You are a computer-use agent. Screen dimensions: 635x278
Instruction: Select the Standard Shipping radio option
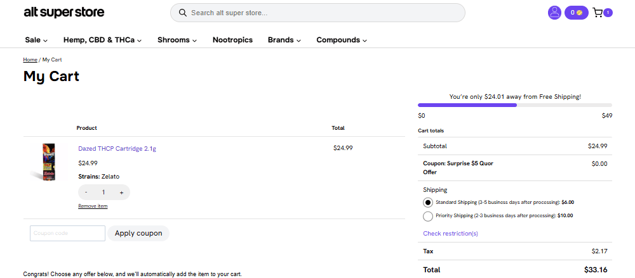(x=427, y=203)
